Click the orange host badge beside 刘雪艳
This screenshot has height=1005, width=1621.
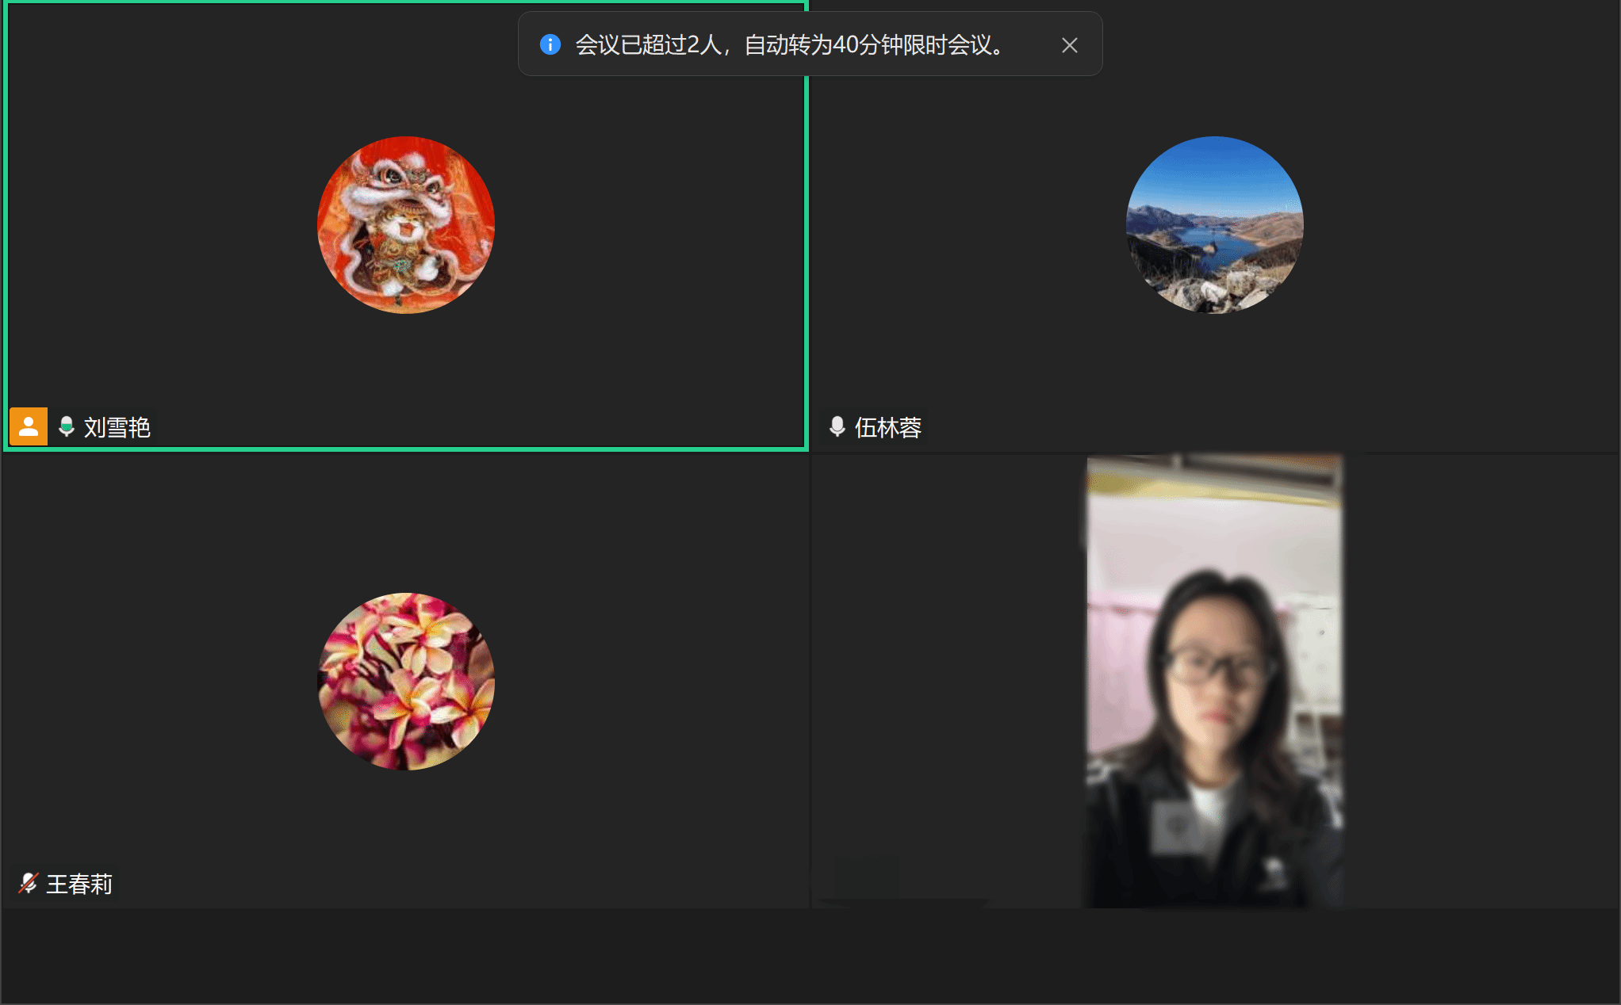click(x=29, y=427)
